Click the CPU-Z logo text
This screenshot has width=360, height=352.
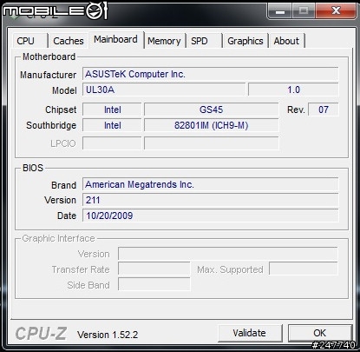point(41,334)
